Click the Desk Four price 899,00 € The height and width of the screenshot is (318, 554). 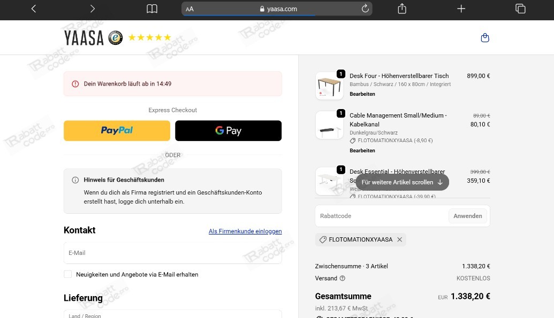(x=478, y=76)
